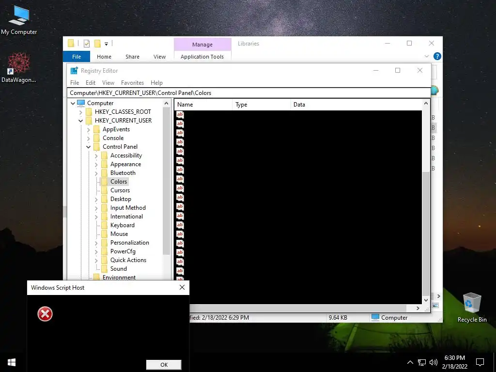Collapse the HKEY_CURRENT_USER node
Image resolution: width=496 pixels, height=372 pixels.
point(81,121)
